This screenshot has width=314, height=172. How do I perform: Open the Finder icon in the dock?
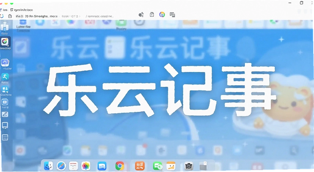(x=48, y=166)
